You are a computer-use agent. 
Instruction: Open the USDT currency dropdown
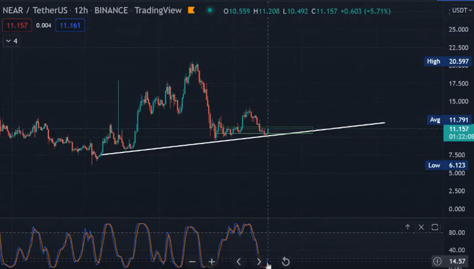[461, 10]
